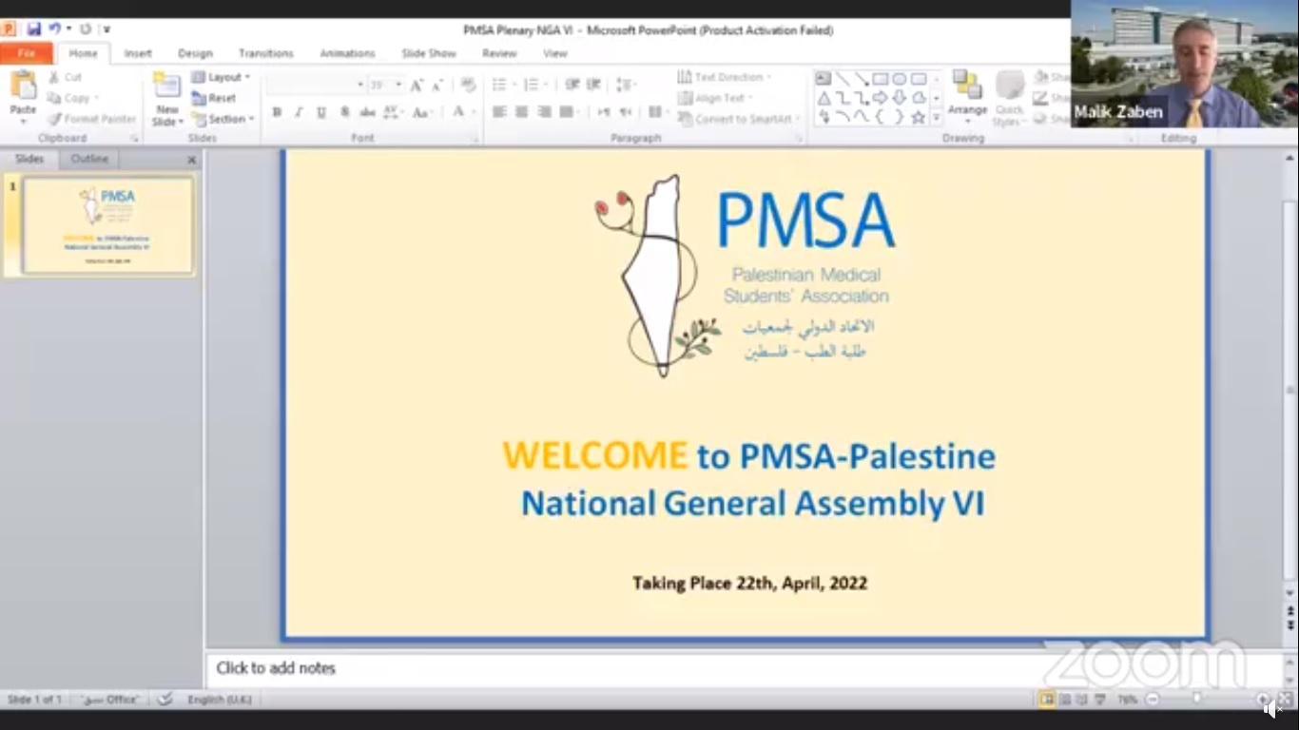
Task: Open Quick Styles gallery
Action: [1008, 98]
